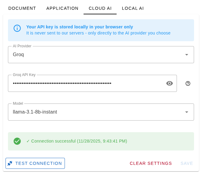Click the 'never sent to our servers' notice text
The height and width of the screenshot is (174, 202).
98,33
